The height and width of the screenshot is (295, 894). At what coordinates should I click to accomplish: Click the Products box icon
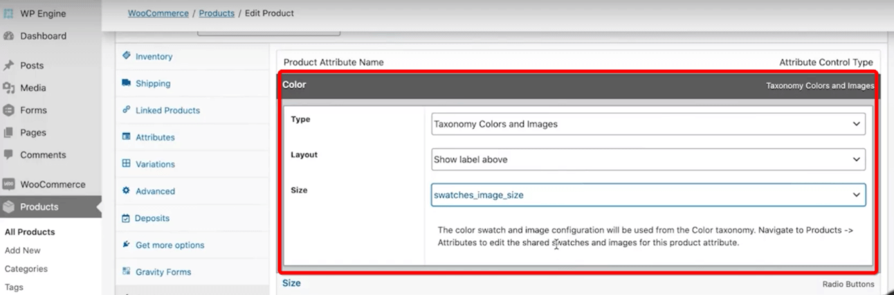coord(8,207)
